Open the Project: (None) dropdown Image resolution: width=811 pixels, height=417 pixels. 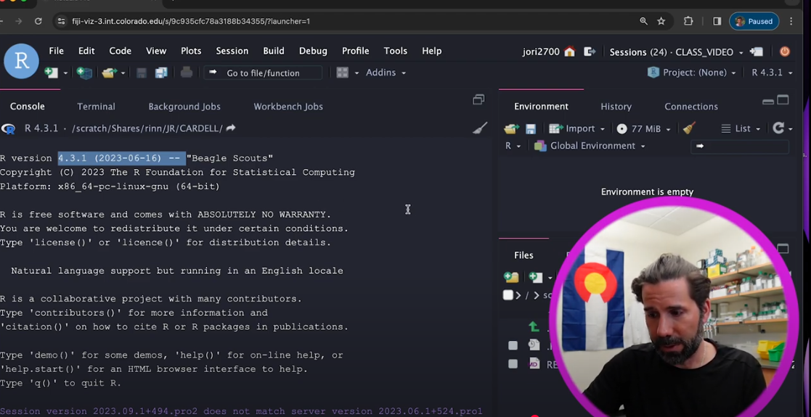(x=691, y=73)
